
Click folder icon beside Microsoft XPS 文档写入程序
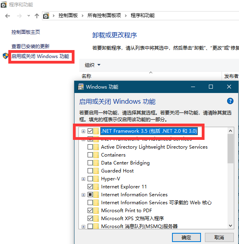coord(96,218)
